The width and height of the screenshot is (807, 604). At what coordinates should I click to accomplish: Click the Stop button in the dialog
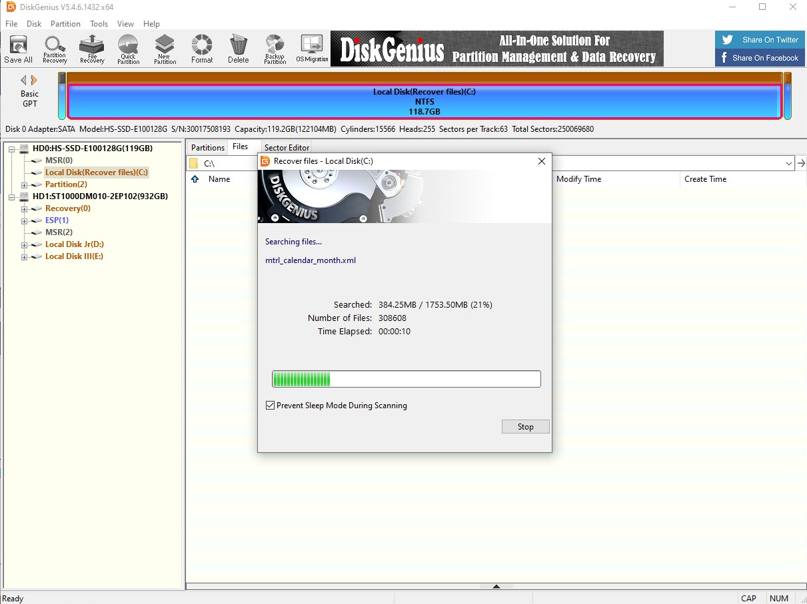[x=526, y=427]
